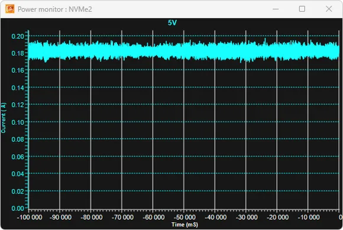Click the 0.04 value on current axis

pyautogui.click(x=18, y=174)
